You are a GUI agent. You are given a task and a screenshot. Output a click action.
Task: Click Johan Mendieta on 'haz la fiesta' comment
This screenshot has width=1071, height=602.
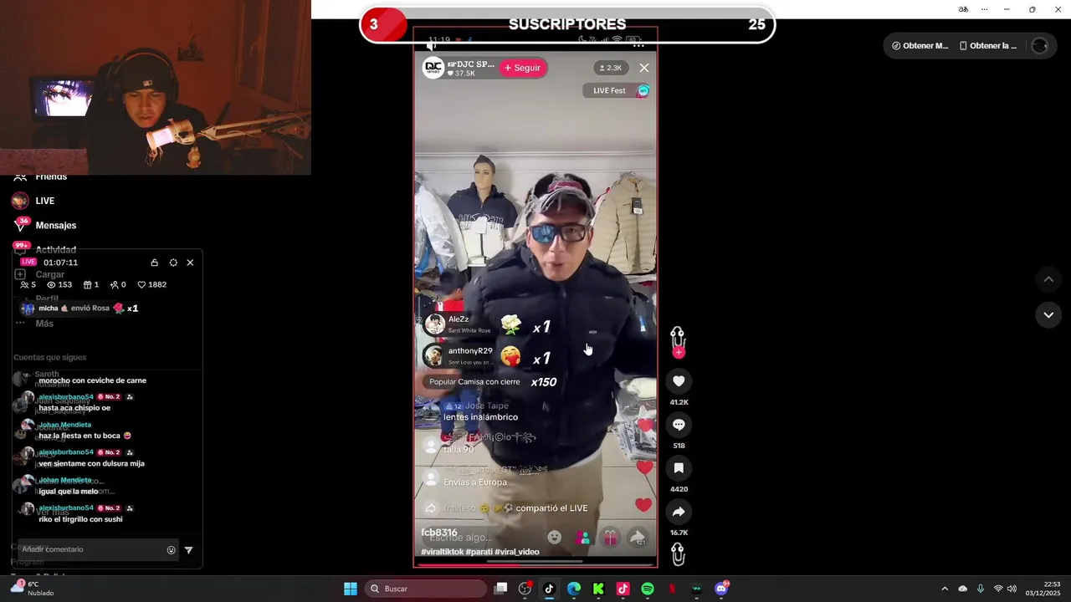click(x=65, y=425)
